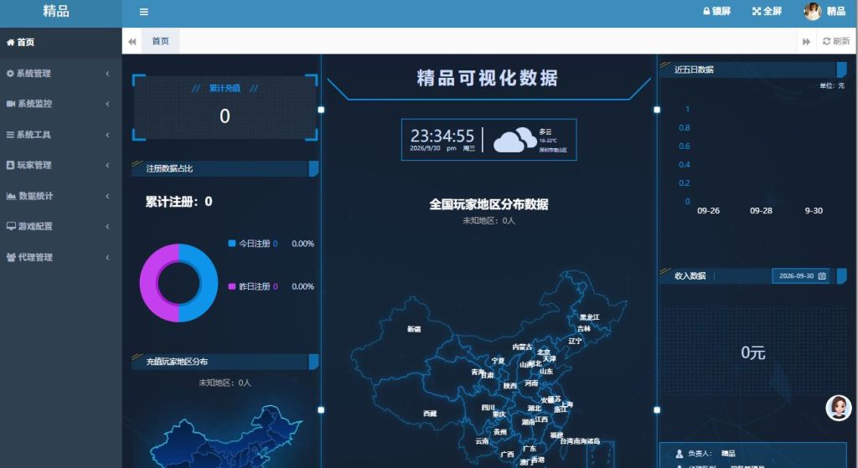This screenshot has width=858, height=468.
Task: Open 玩家管理 menu item
Action: point(60,165)
